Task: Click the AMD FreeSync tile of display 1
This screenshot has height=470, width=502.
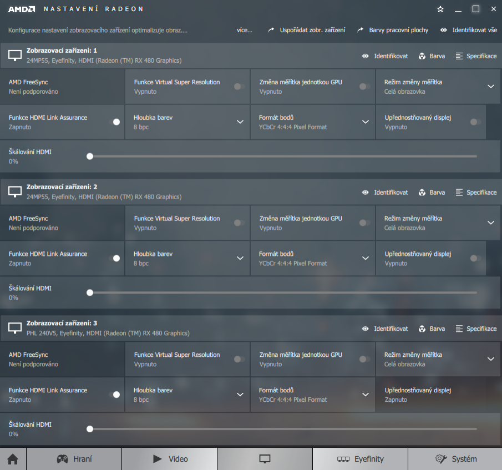Action: tap(62, 87)
